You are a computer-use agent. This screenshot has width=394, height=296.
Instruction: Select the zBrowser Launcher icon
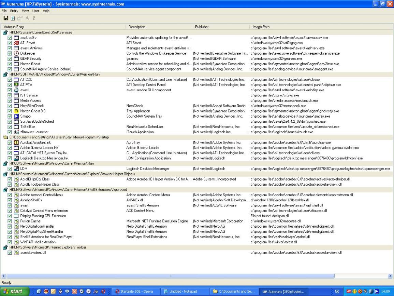click(x=16, y=132)
